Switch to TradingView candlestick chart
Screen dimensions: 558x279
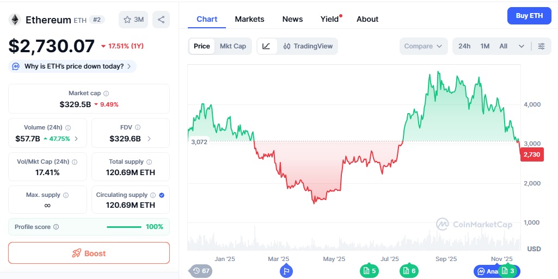point(308,46)
